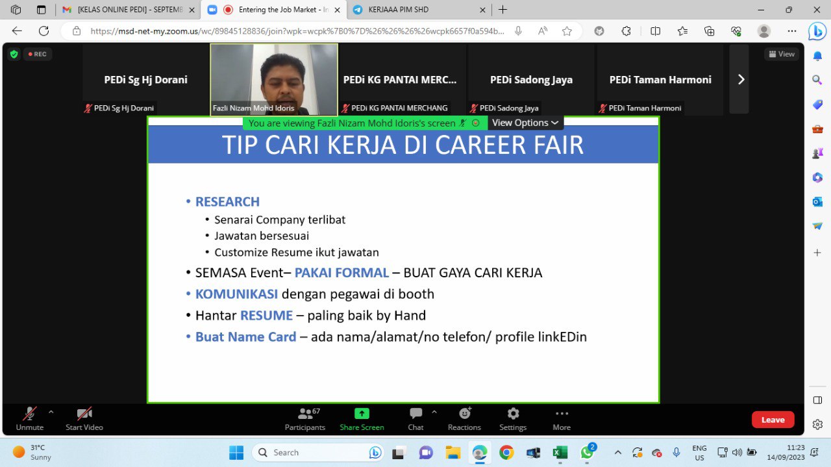Add this page to favorites star

(567, 31)
